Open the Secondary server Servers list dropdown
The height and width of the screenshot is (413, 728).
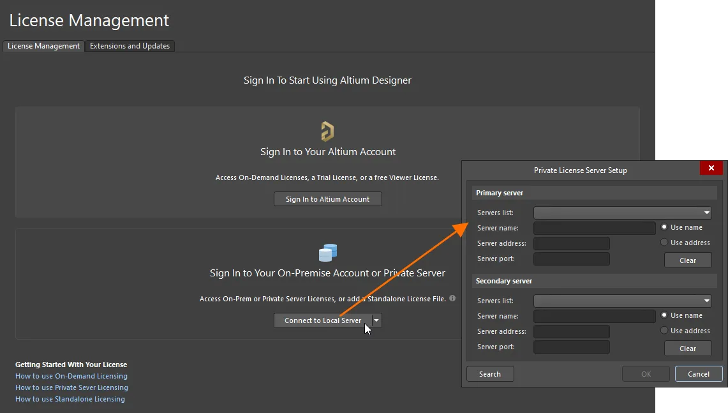(x=623, y=301)
